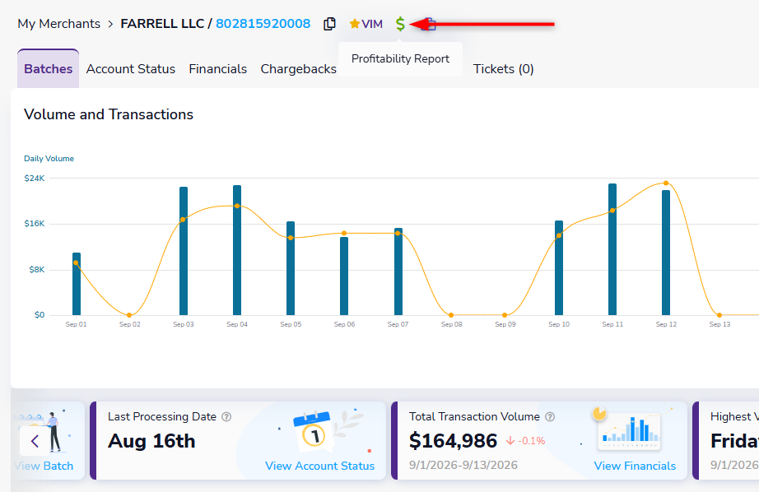This screenshot has height=492, width=759.
Task: Click the breadcrumb chevron after My Merchants
Action: click(x=110, y=24)
